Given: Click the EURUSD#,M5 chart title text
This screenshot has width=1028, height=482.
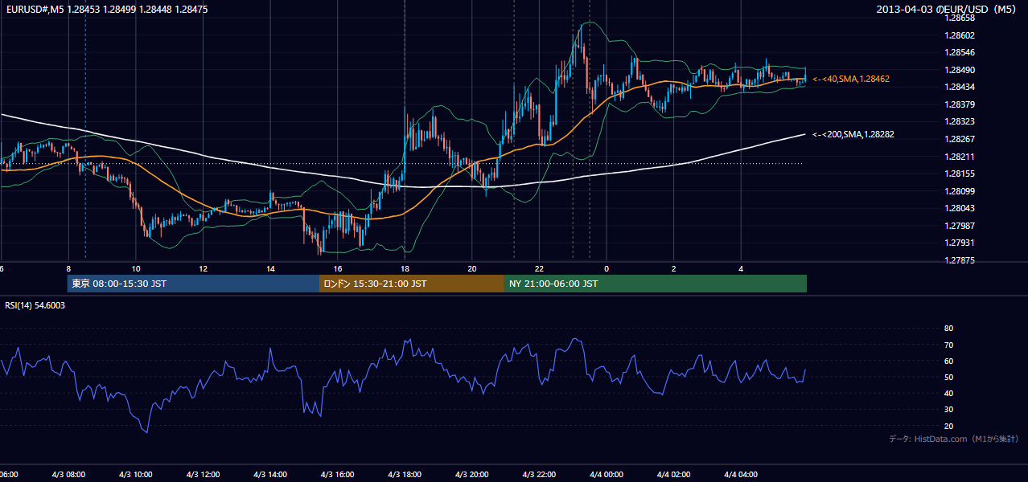Looking at the screenshot, I should tap(107, 9).
